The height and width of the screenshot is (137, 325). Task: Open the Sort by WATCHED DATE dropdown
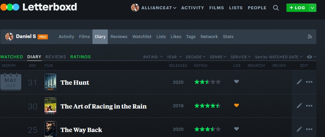pyautogui.click(x=279, y=57)
